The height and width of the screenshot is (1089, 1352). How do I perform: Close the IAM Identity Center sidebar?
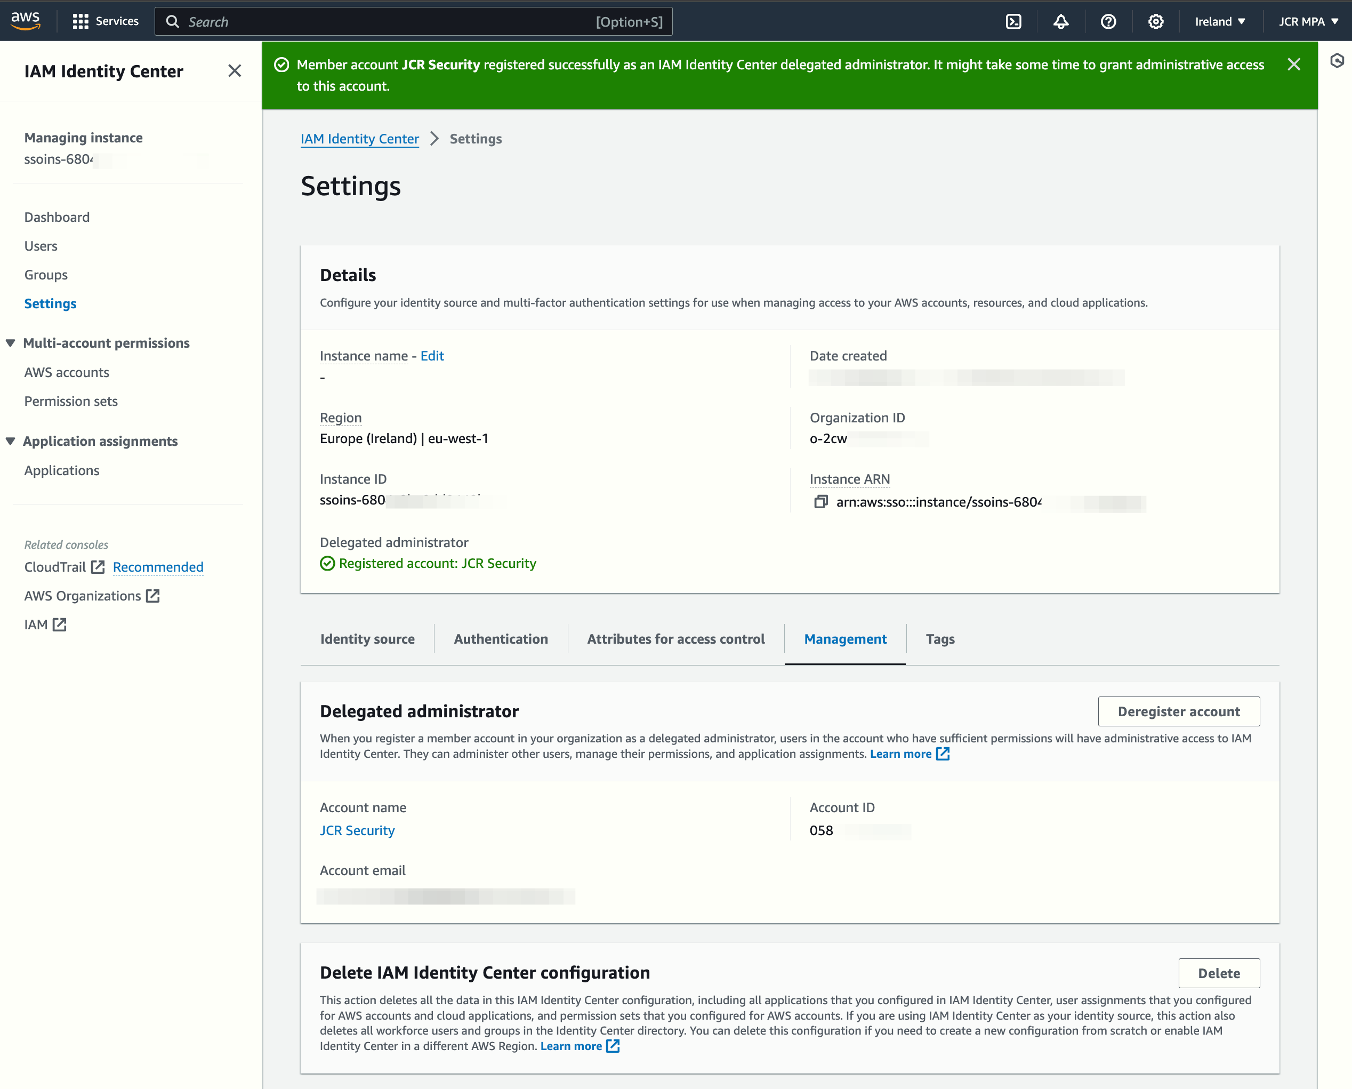tap(235, 71)
